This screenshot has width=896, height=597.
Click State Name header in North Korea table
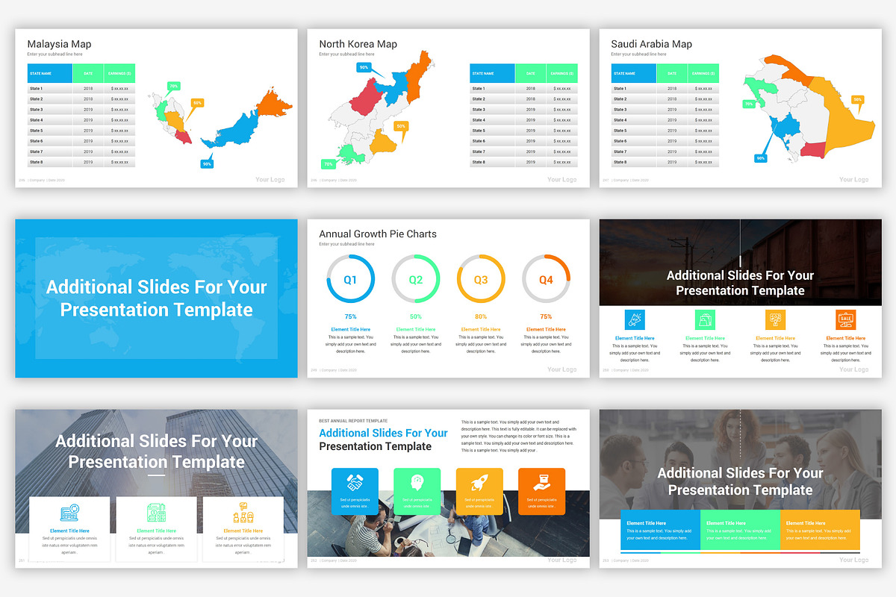(x=492, y=73)
